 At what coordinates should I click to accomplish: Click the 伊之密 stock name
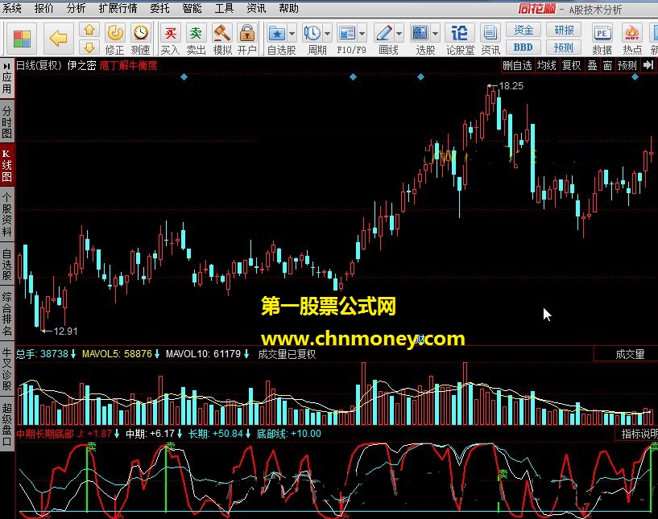pos(81,65)
